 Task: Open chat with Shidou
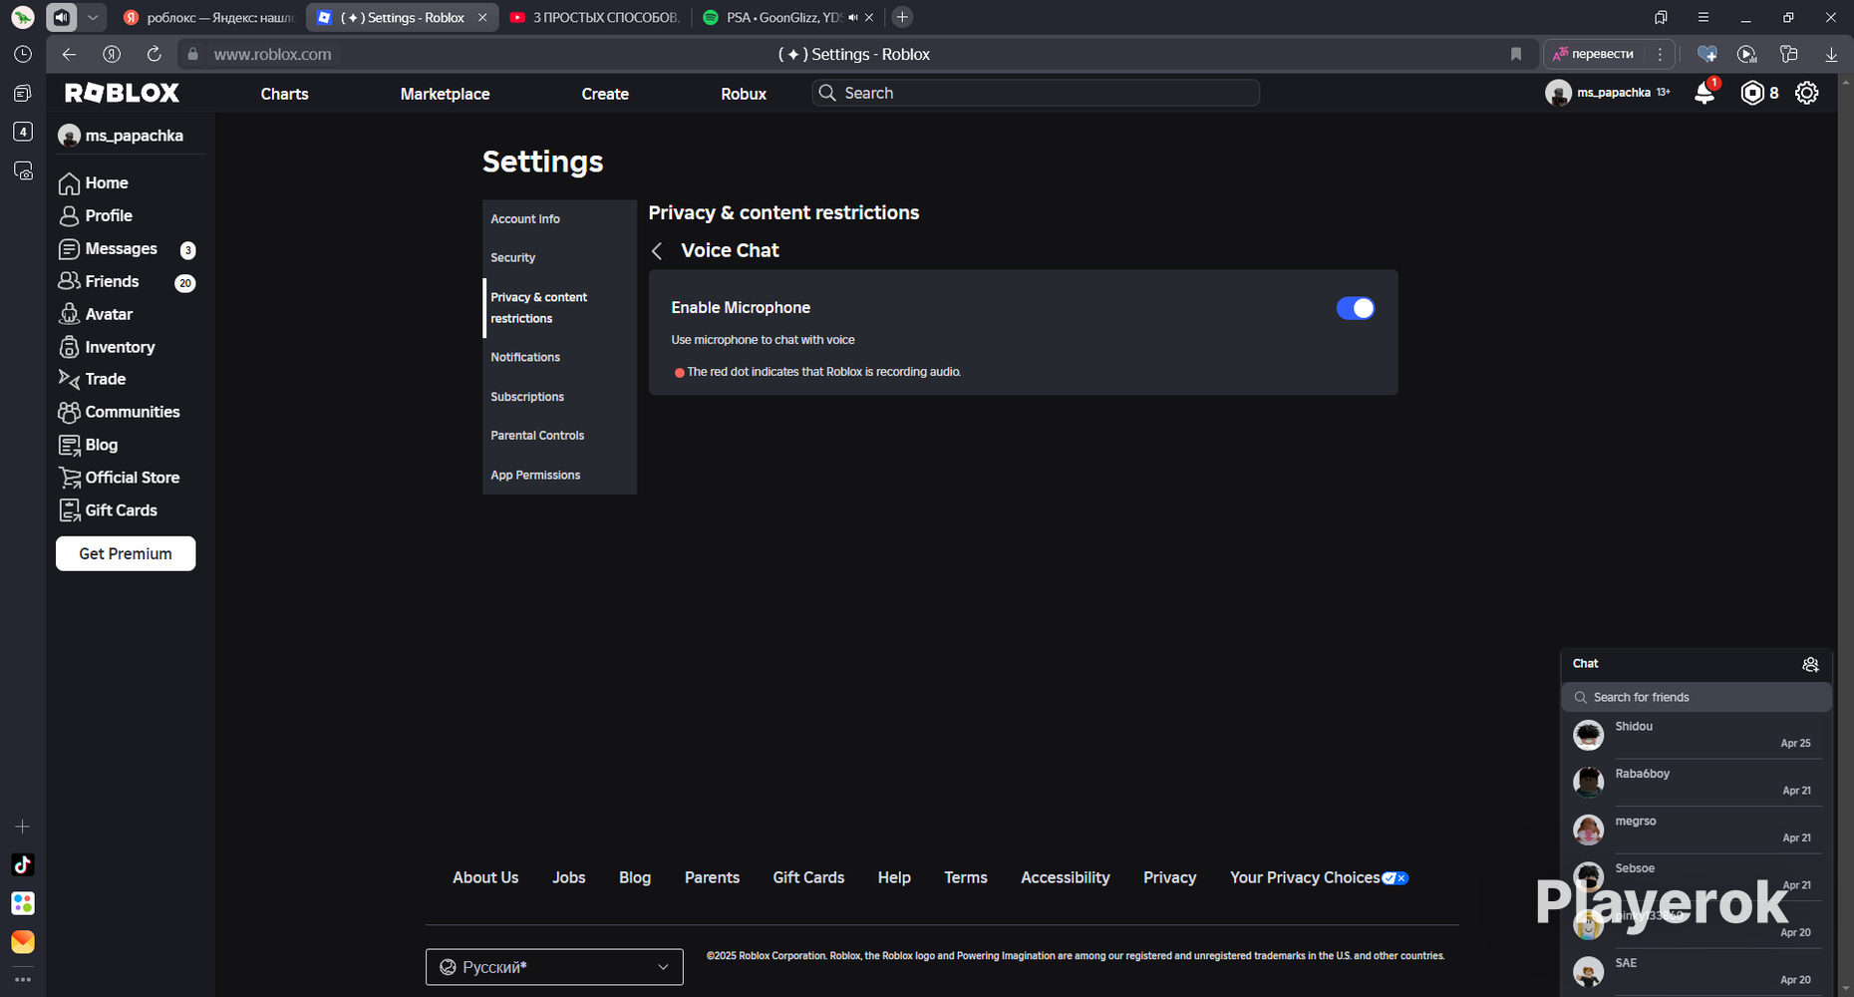(x=1697, y=735)
